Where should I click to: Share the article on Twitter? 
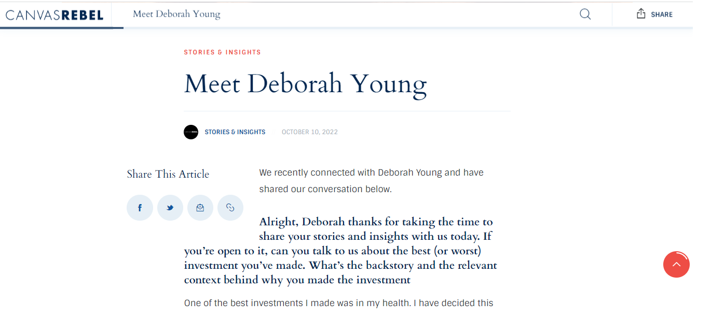click(x=170, y=208)
